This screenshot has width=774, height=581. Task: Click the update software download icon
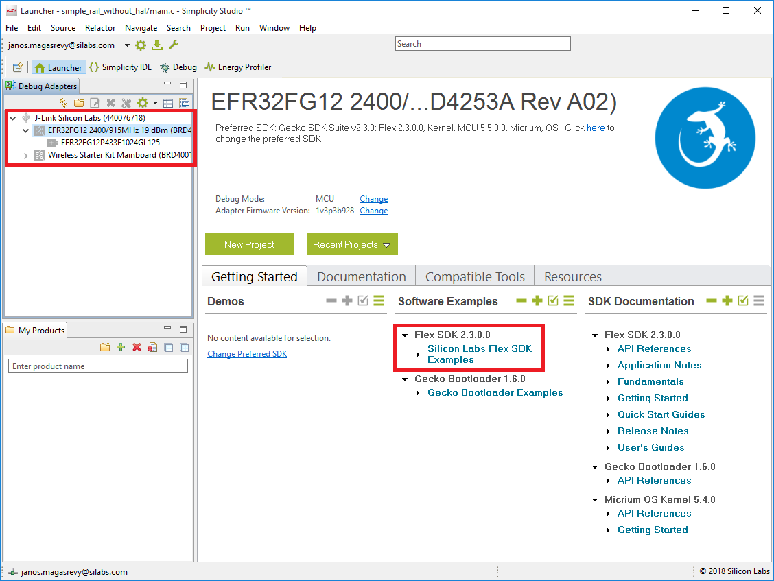tap(157, 45)
